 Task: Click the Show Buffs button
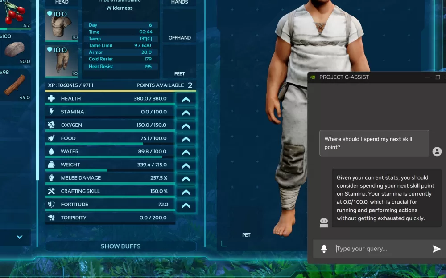120,246
